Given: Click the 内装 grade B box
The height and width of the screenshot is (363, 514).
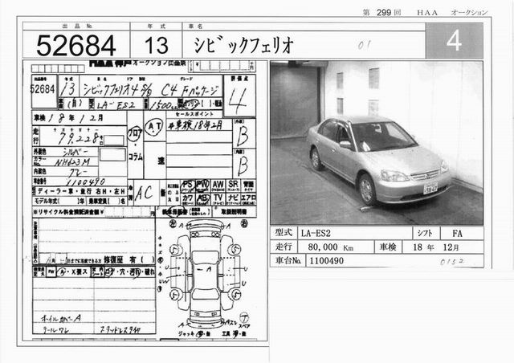Looking at the screenshot, I should pyautogui.click(x=244, y=163).
